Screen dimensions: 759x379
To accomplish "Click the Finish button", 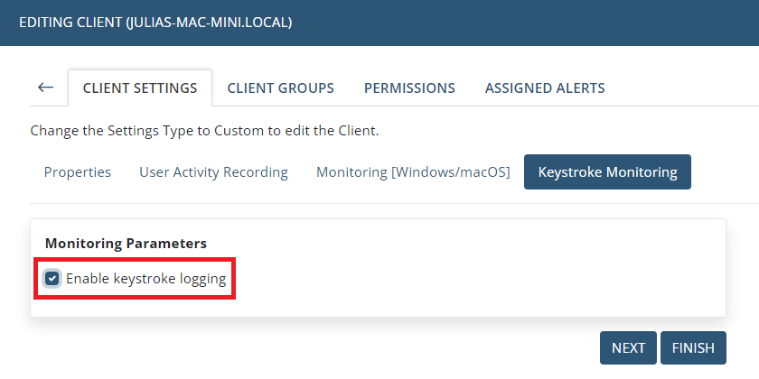I will pos(693,347).
